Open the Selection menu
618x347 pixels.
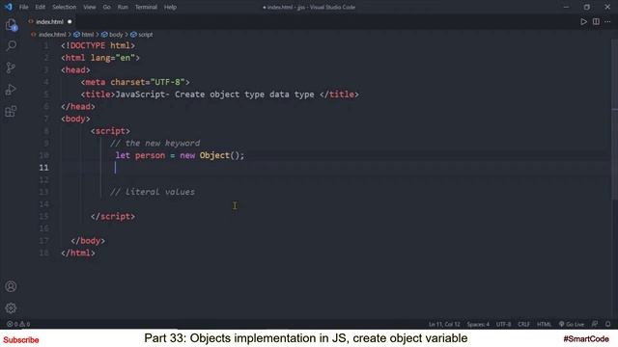pos(65,7)
